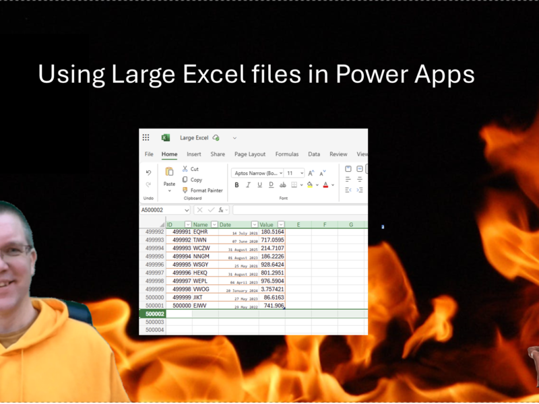Decrease font size
539x404 pixels.
323,173
